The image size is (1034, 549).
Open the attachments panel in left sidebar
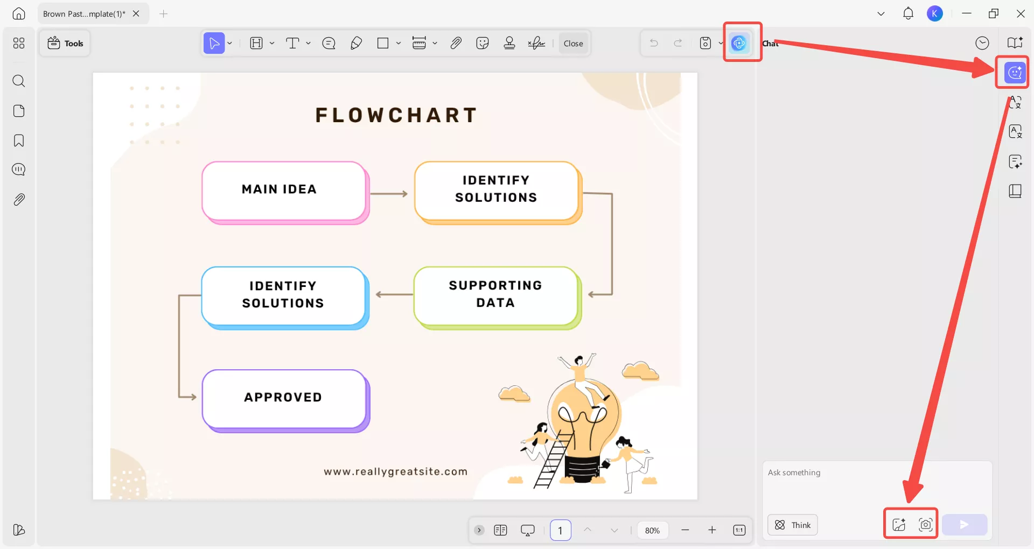click(x=19, y=200)
